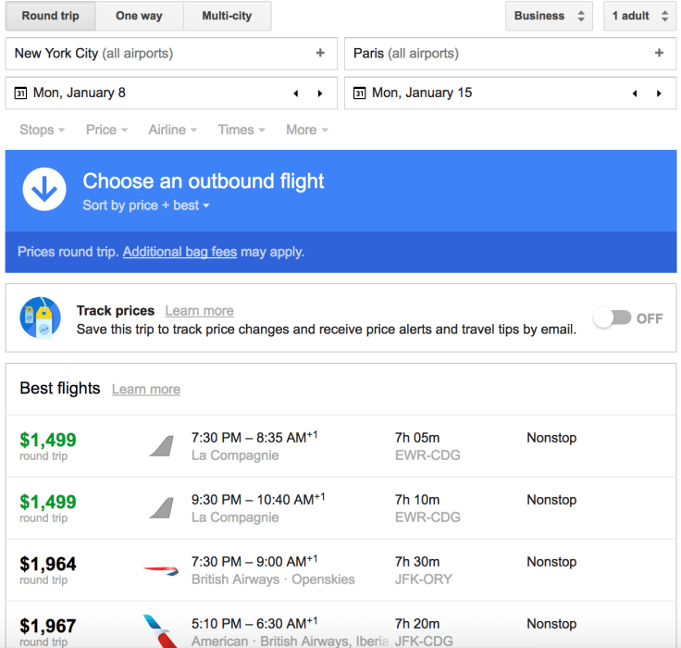Open the Business cabin class dropdown
The height and width of the screenshot is (648, 681).
pos(549,16)
